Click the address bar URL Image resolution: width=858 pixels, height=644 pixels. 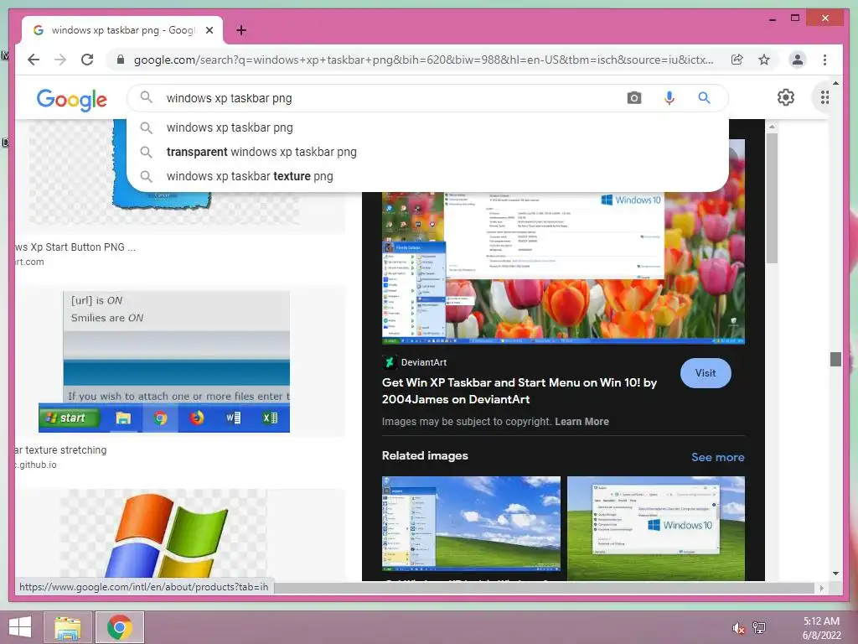[x=423, y=60]
